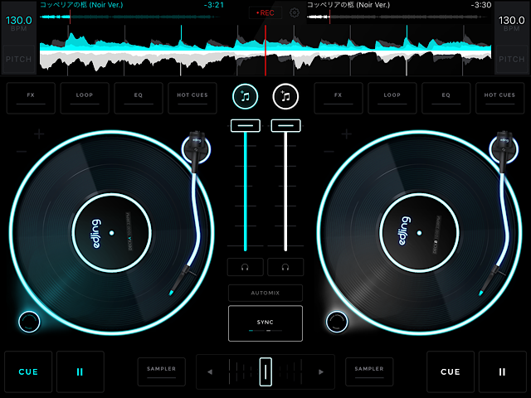Load a track with right deck music icon
531x398 pixels.
coord(285,96)
